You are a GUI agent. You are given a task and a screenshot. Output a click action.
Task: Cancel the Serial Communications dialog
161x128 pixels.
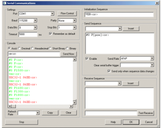coord(149,122)
